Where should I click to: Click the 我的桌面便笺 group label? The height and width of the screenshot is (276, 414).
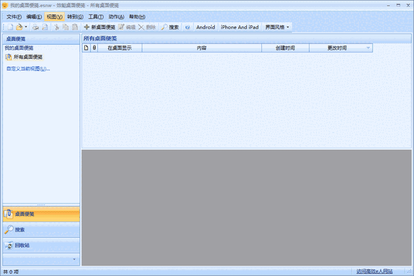tap(19, 48)
